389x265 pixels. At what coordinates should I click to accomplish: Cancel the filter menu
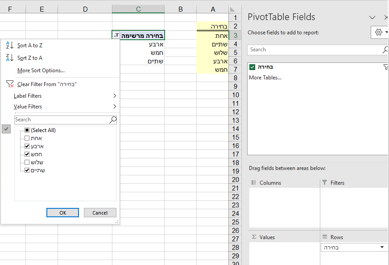(100, 213)
